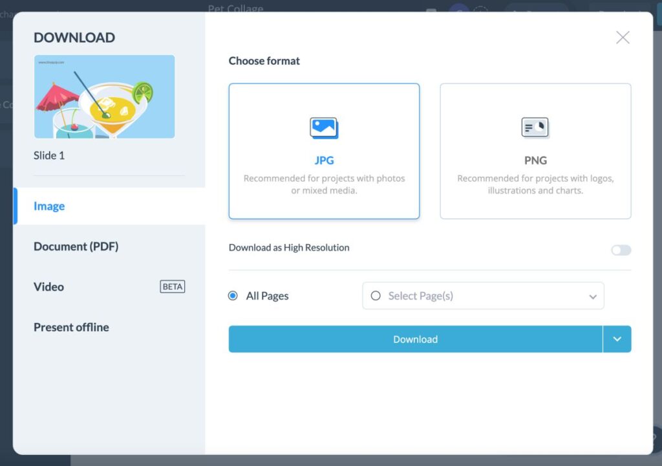This screenshot has width=662, height=466.
Task: Click the Slide 1 cocktail thumbnail
Action: (x=104, y=96)
